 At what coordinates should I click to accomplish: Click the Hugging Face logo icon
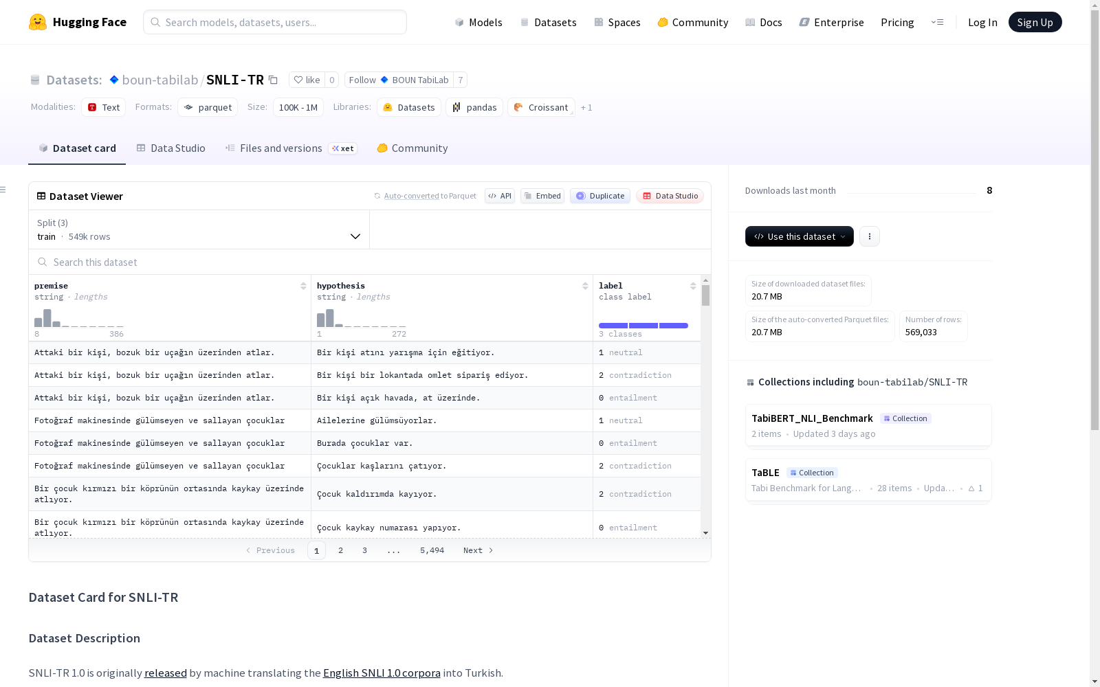38,22
